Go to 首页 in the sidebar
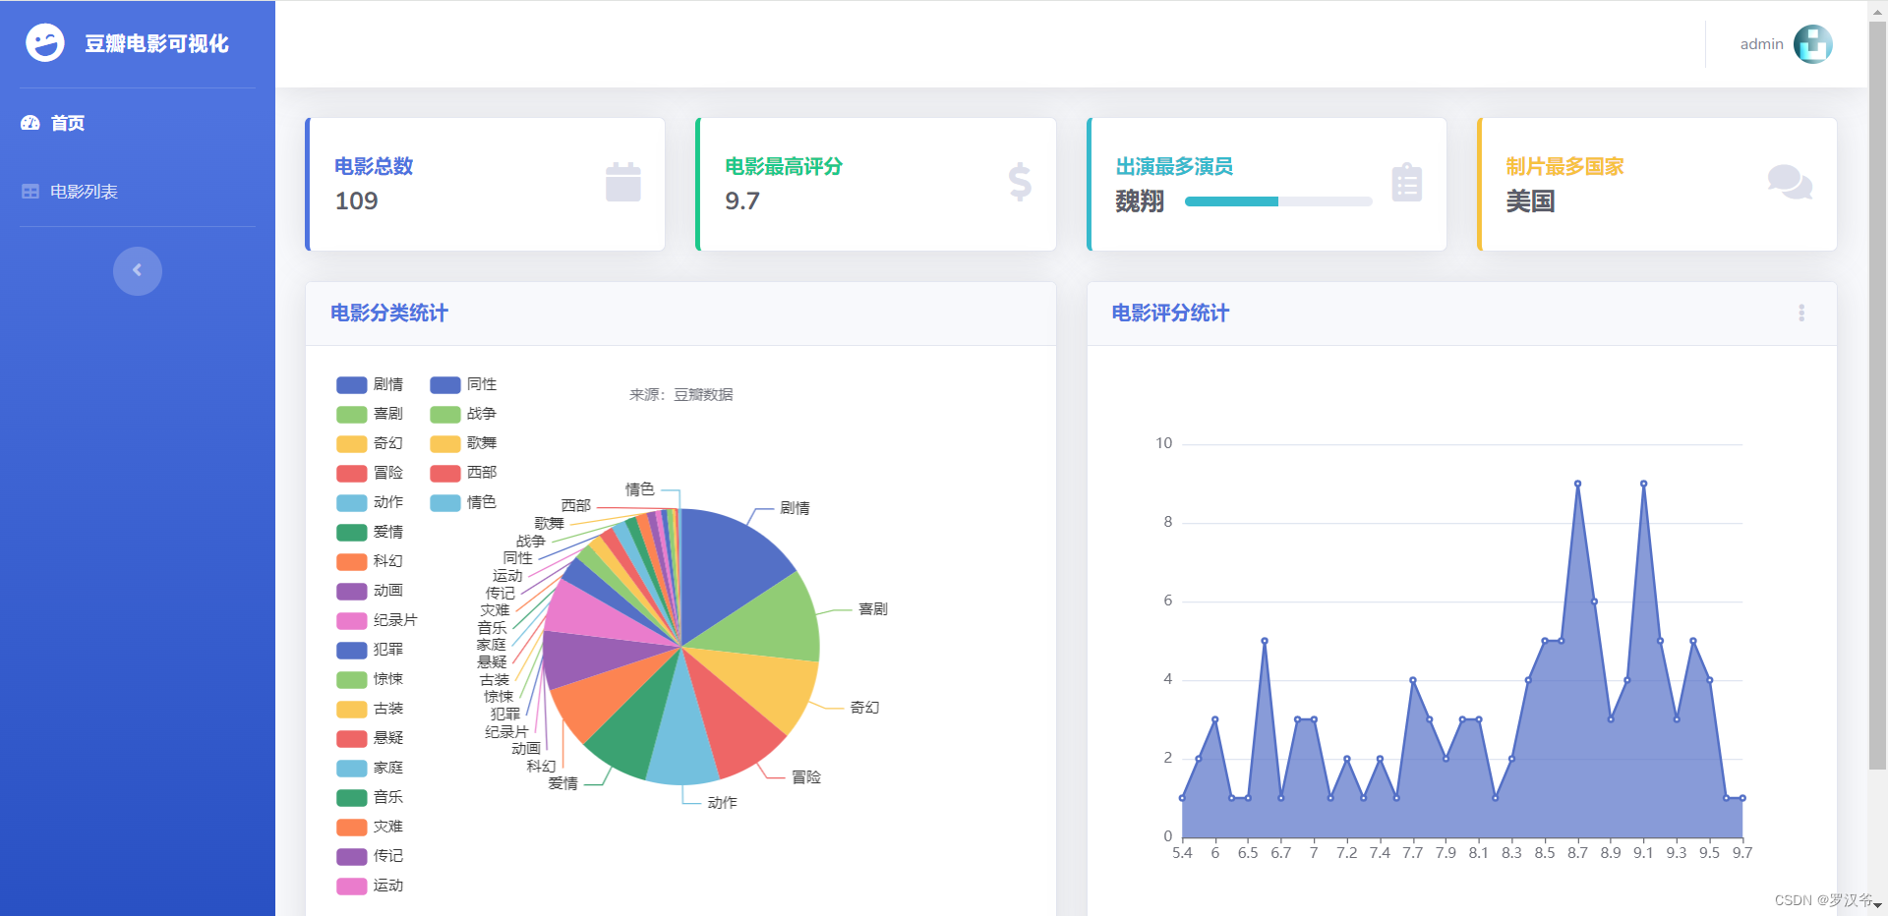Screen dimensions: 1888x916 [x=68, y=123]
